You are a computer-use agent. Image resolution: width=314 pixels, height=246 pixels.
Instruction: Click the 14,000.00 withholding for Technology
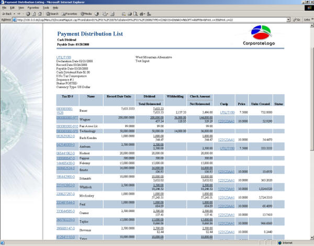[180, 131]
